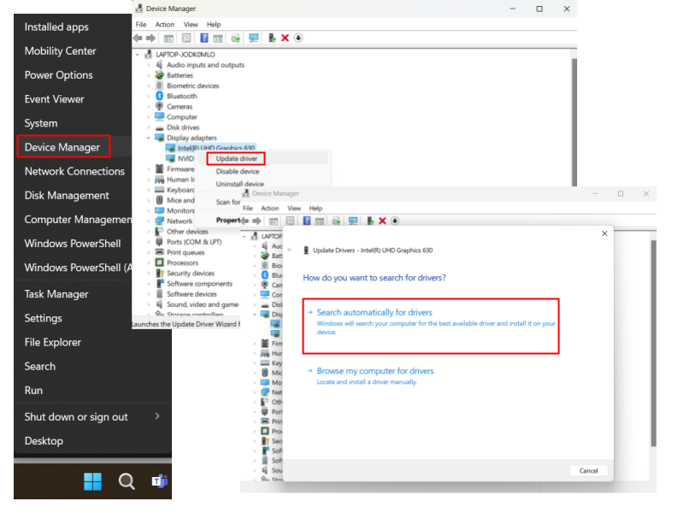Open Mobility Center from the Win+X menu
Image resolution: width=684 pixels, height=513 pixels.
tap(60, 51)
